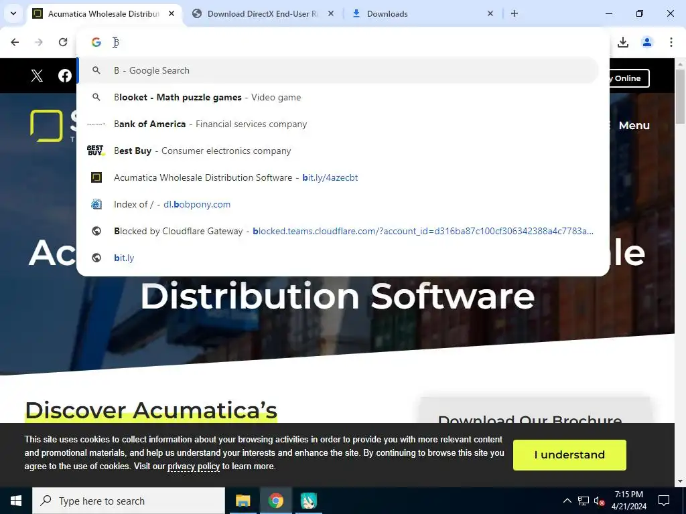Click the Chrome taskbar icon
The image size is (686, 514).
point(275,501)
